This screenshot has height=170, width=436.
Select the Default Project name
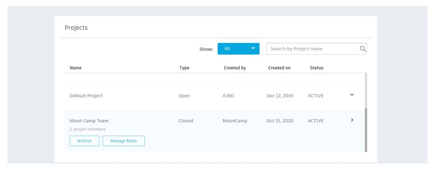pos(86,96)
